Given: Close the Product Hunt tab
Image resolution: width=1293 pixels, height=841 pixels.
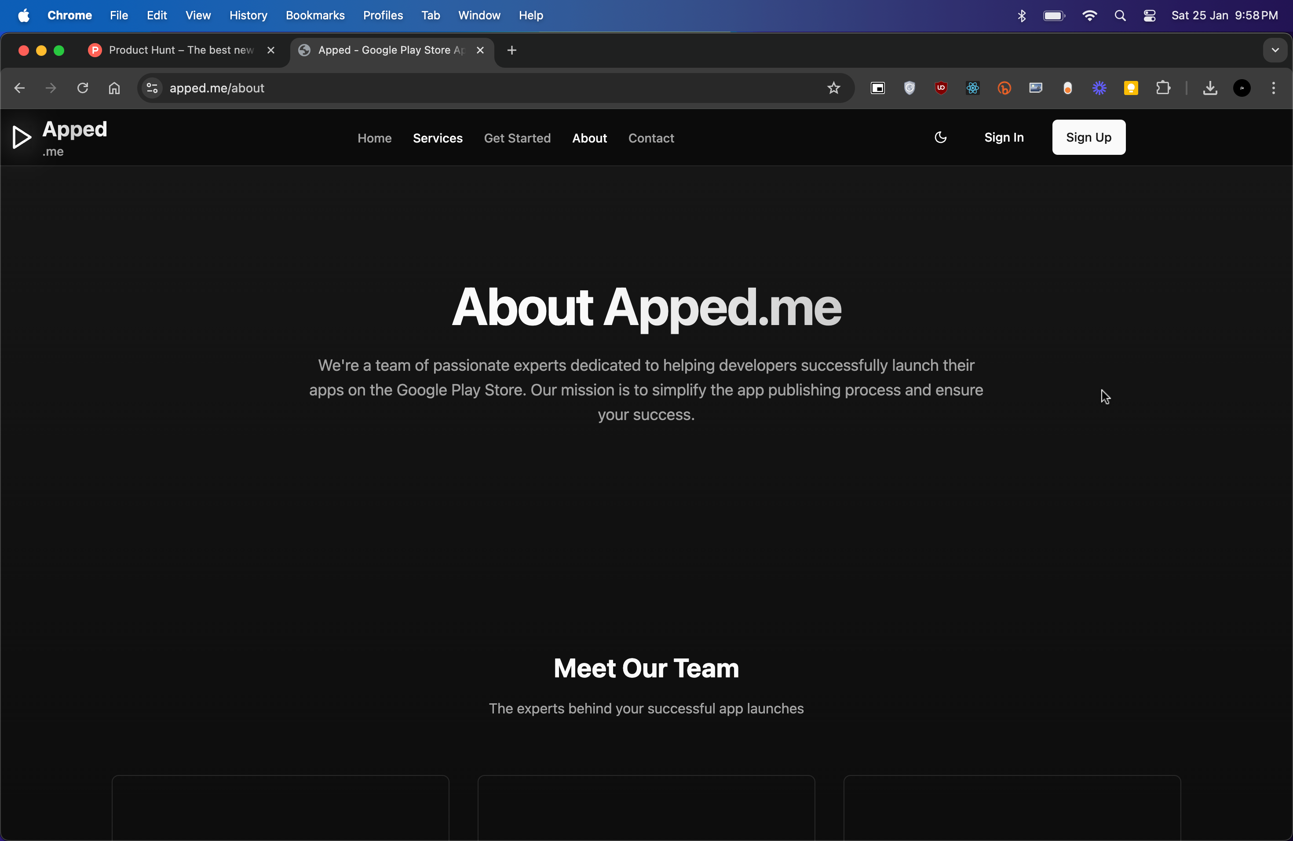Looking at the screenshot, I should coord(270,50).
